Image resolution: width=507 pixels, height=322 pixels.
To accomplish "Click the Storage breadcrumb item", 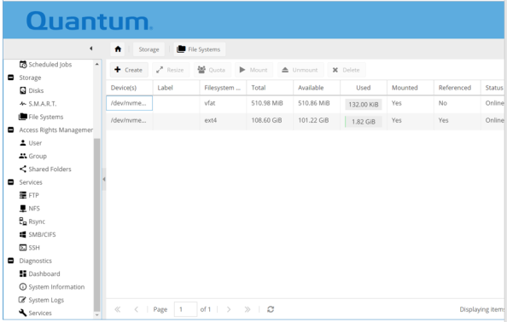I will point(149,49).
